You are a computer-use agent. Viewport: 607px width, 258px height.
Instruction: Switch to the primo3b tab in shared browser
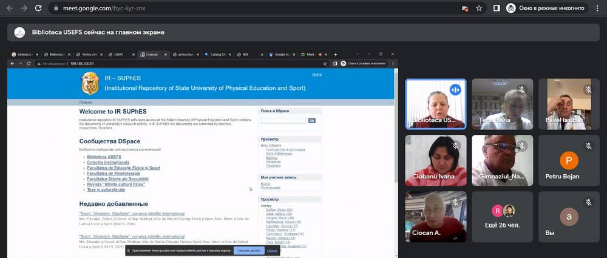(x=185, y=55)
